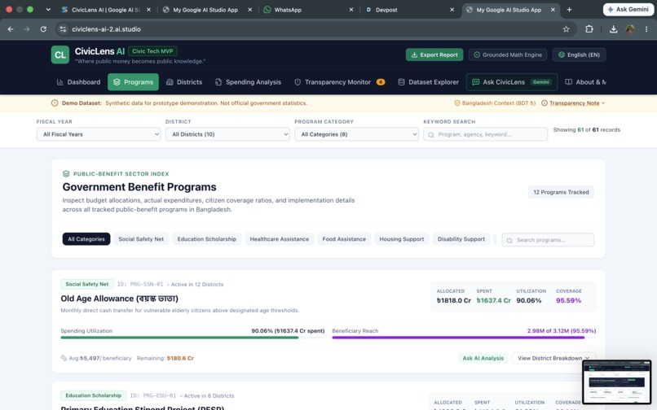Focus the Search programs field
This screenshot has height=410, width=657.
tap(548, 240)
